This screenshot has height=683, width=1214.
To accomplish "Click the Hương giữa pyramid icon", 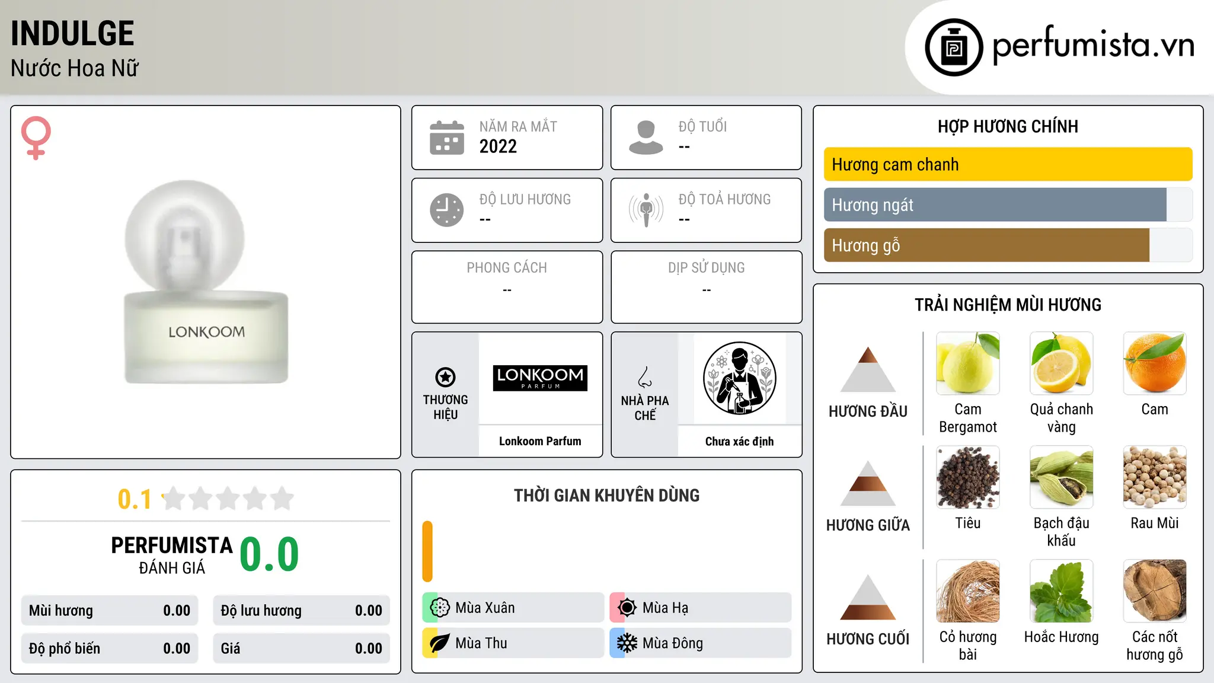I will point(868,483).
